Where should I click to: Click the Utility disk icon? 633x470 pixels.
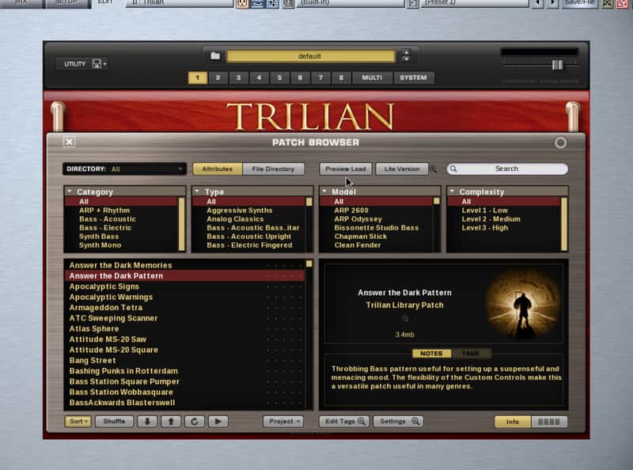tap(97, 64)
